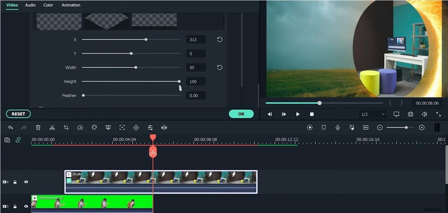Expand the zoom-out control on timeline
Screen dimensions: 448x213
pyautogui.click(x=380, y=127)
